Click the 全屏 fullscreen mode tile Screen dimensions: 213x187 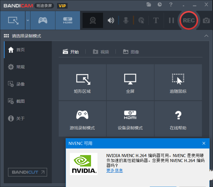pos(130,83)
